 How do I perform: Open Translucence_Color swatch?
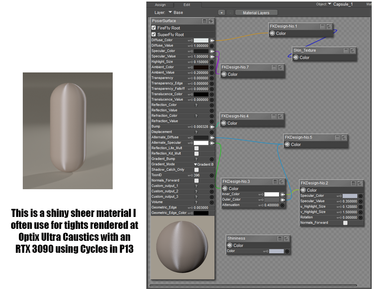pyautogui.click(x=201, y=94)
